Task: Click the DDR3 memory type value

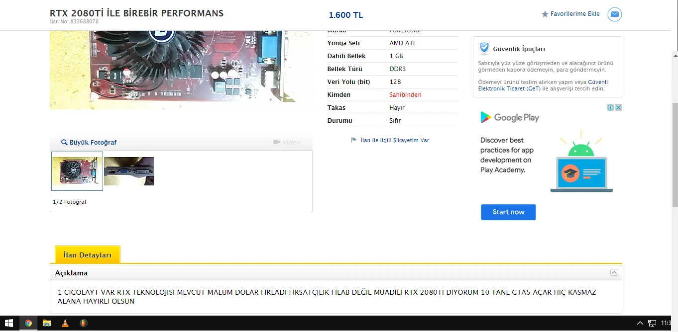Action: click(398, 69)
